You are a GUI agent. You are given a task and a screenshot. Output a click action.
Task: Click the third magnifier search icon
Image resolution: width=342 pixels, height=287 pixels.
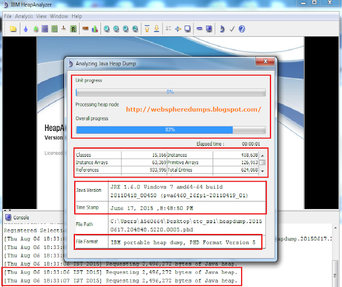tap(126, 29)
